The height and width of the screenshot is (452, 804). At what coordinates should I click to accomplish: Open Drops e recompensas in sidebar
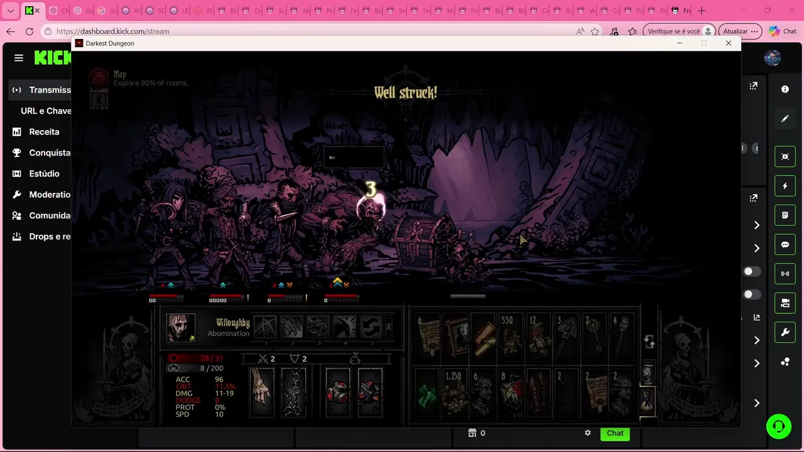pos(41,237)
